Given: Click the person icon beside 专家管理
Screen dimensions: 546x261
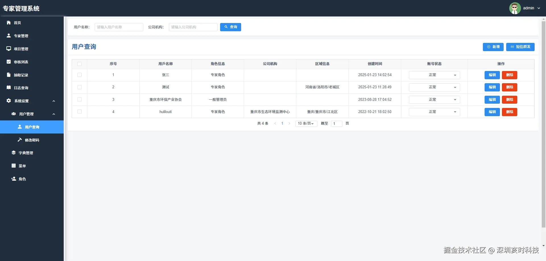Looking at the screenshot, I should tap(9, 36).
